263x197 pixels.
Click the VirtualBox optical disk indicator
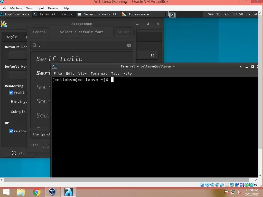click(x=207, y=185)
